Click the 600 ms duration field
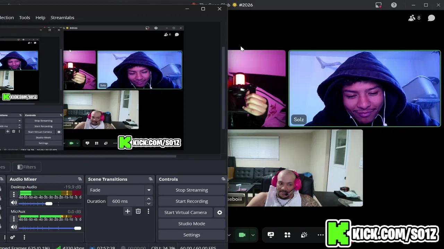The width and height of the screenshot is (444, 249). click(x=126, y=201)
